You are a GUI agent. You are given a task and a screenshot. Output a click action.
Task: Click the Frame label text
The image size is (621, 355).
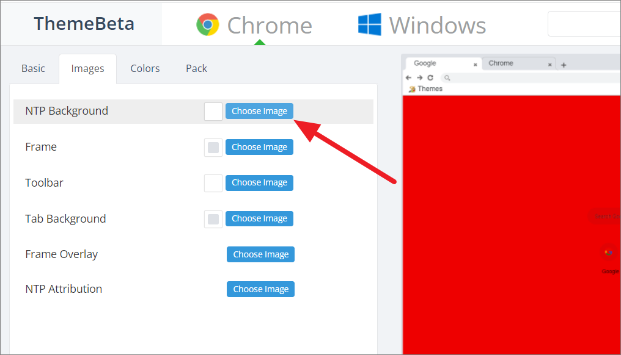pyautogui.click(x=41, y=147)
